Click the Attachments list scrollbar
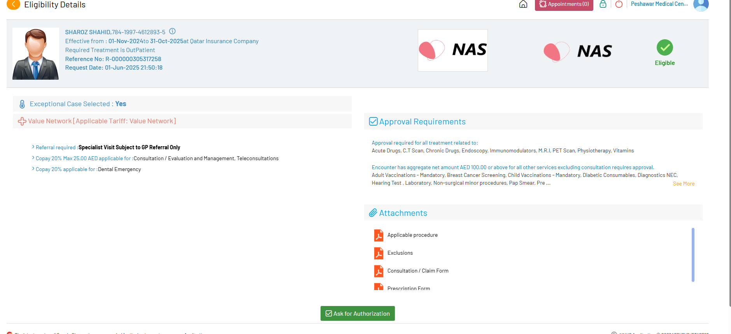Viewport: 731px width, 334px height. pos(693,255)
